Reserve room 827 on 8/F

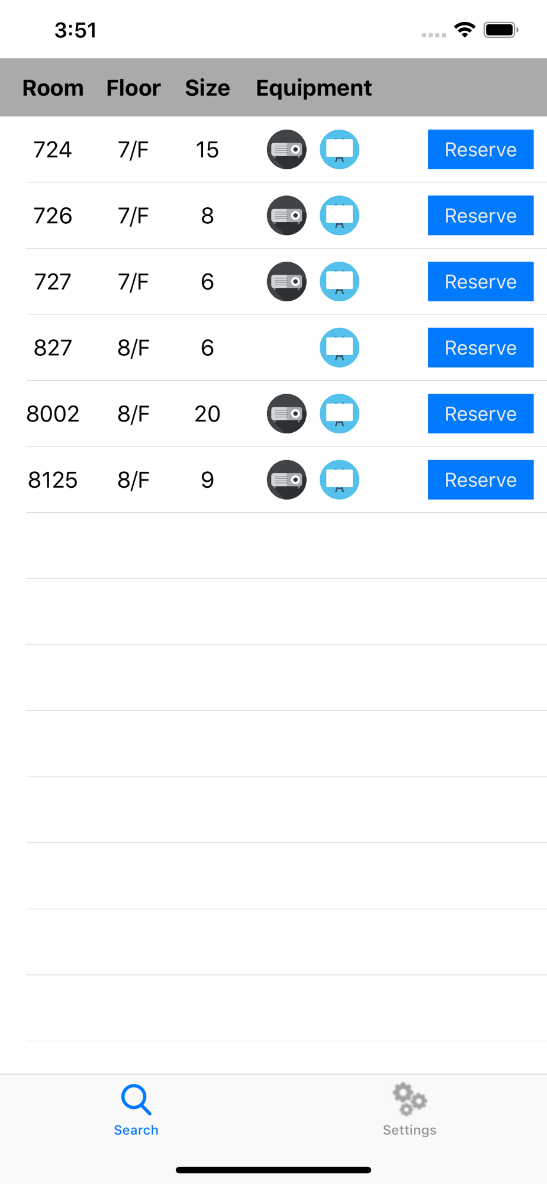(x=481, y=348)
